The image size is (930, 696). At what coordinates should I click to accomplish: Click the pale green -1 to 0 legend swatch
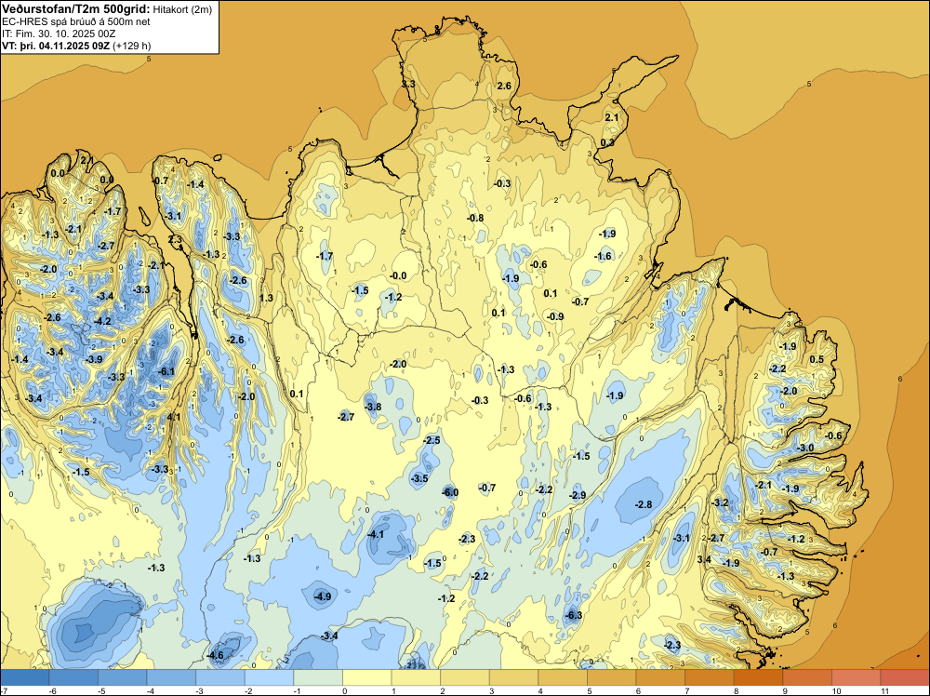[x=318, y=677]
